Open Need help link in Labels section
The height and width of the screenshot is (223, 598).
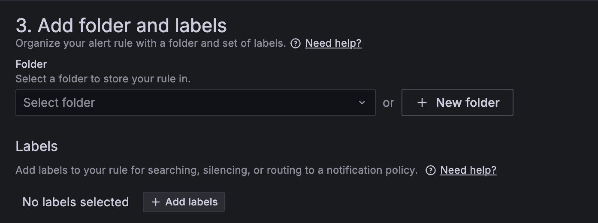pos(468,170)
